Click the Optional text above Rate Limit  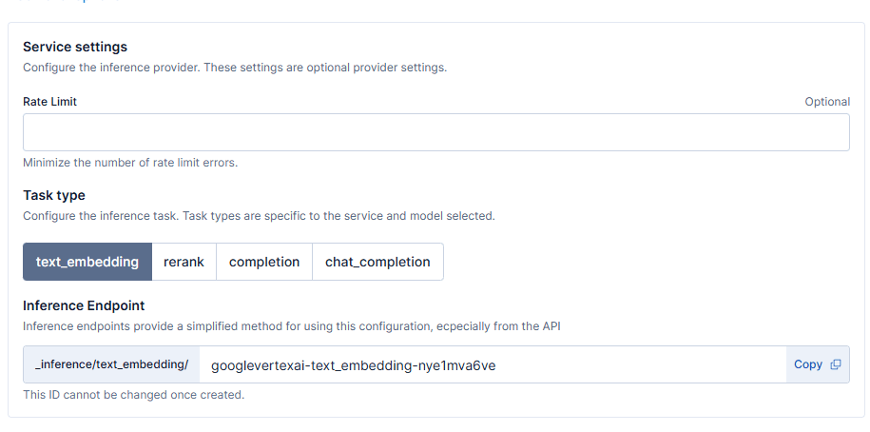tap(826, 102)
